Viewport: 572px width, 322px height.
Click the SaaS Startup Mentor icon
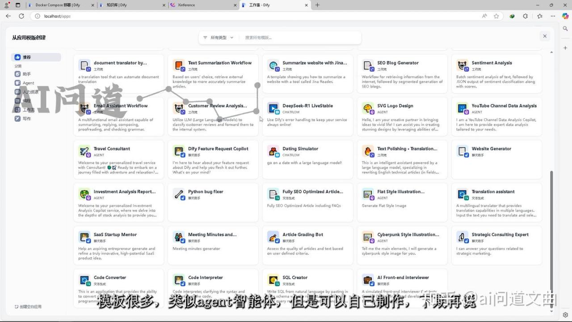point(84,237)
